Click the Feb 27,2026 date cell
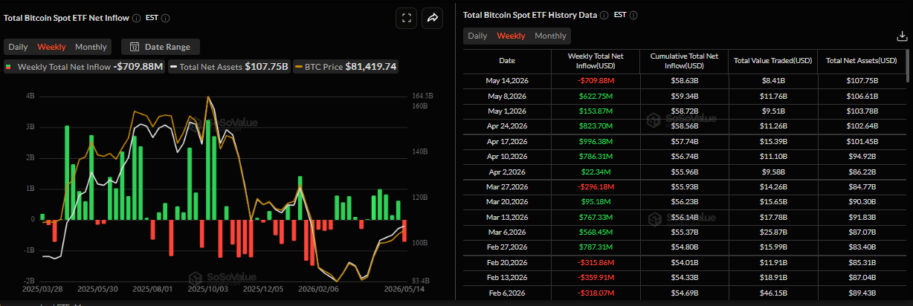Viewport: 913px width, 306px height. pyautogui.click(x=506, y=248)
